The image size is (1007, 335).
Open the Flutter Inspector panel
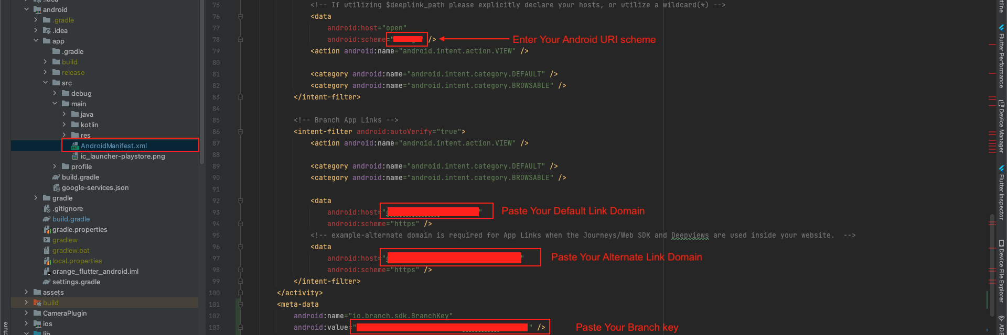click(x=1001, y=194)
